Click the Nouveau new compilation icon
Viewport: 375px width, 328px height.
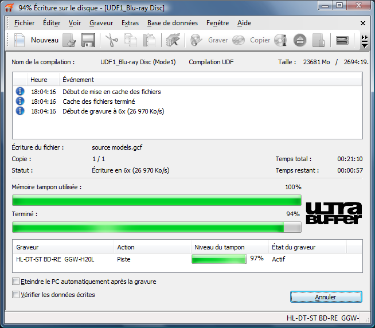point(20,40)
